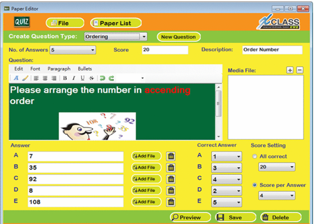
Task: Open the No. of Answers dropdown
Action: [73, 50]
